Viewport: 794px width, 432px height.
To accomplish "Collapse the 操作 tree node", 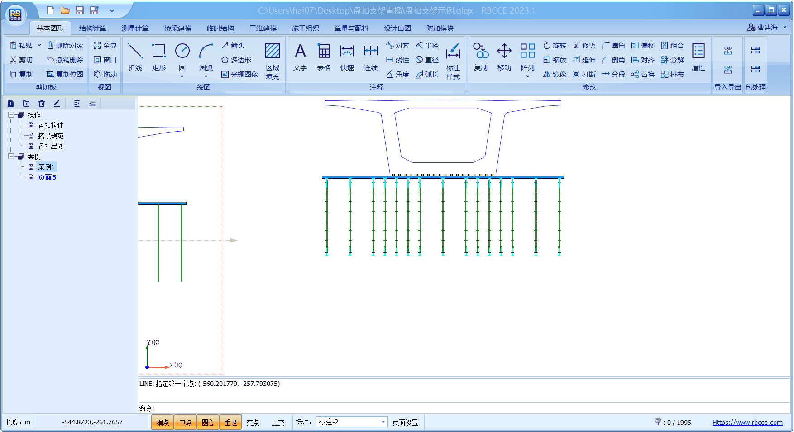I will point(11,115).
